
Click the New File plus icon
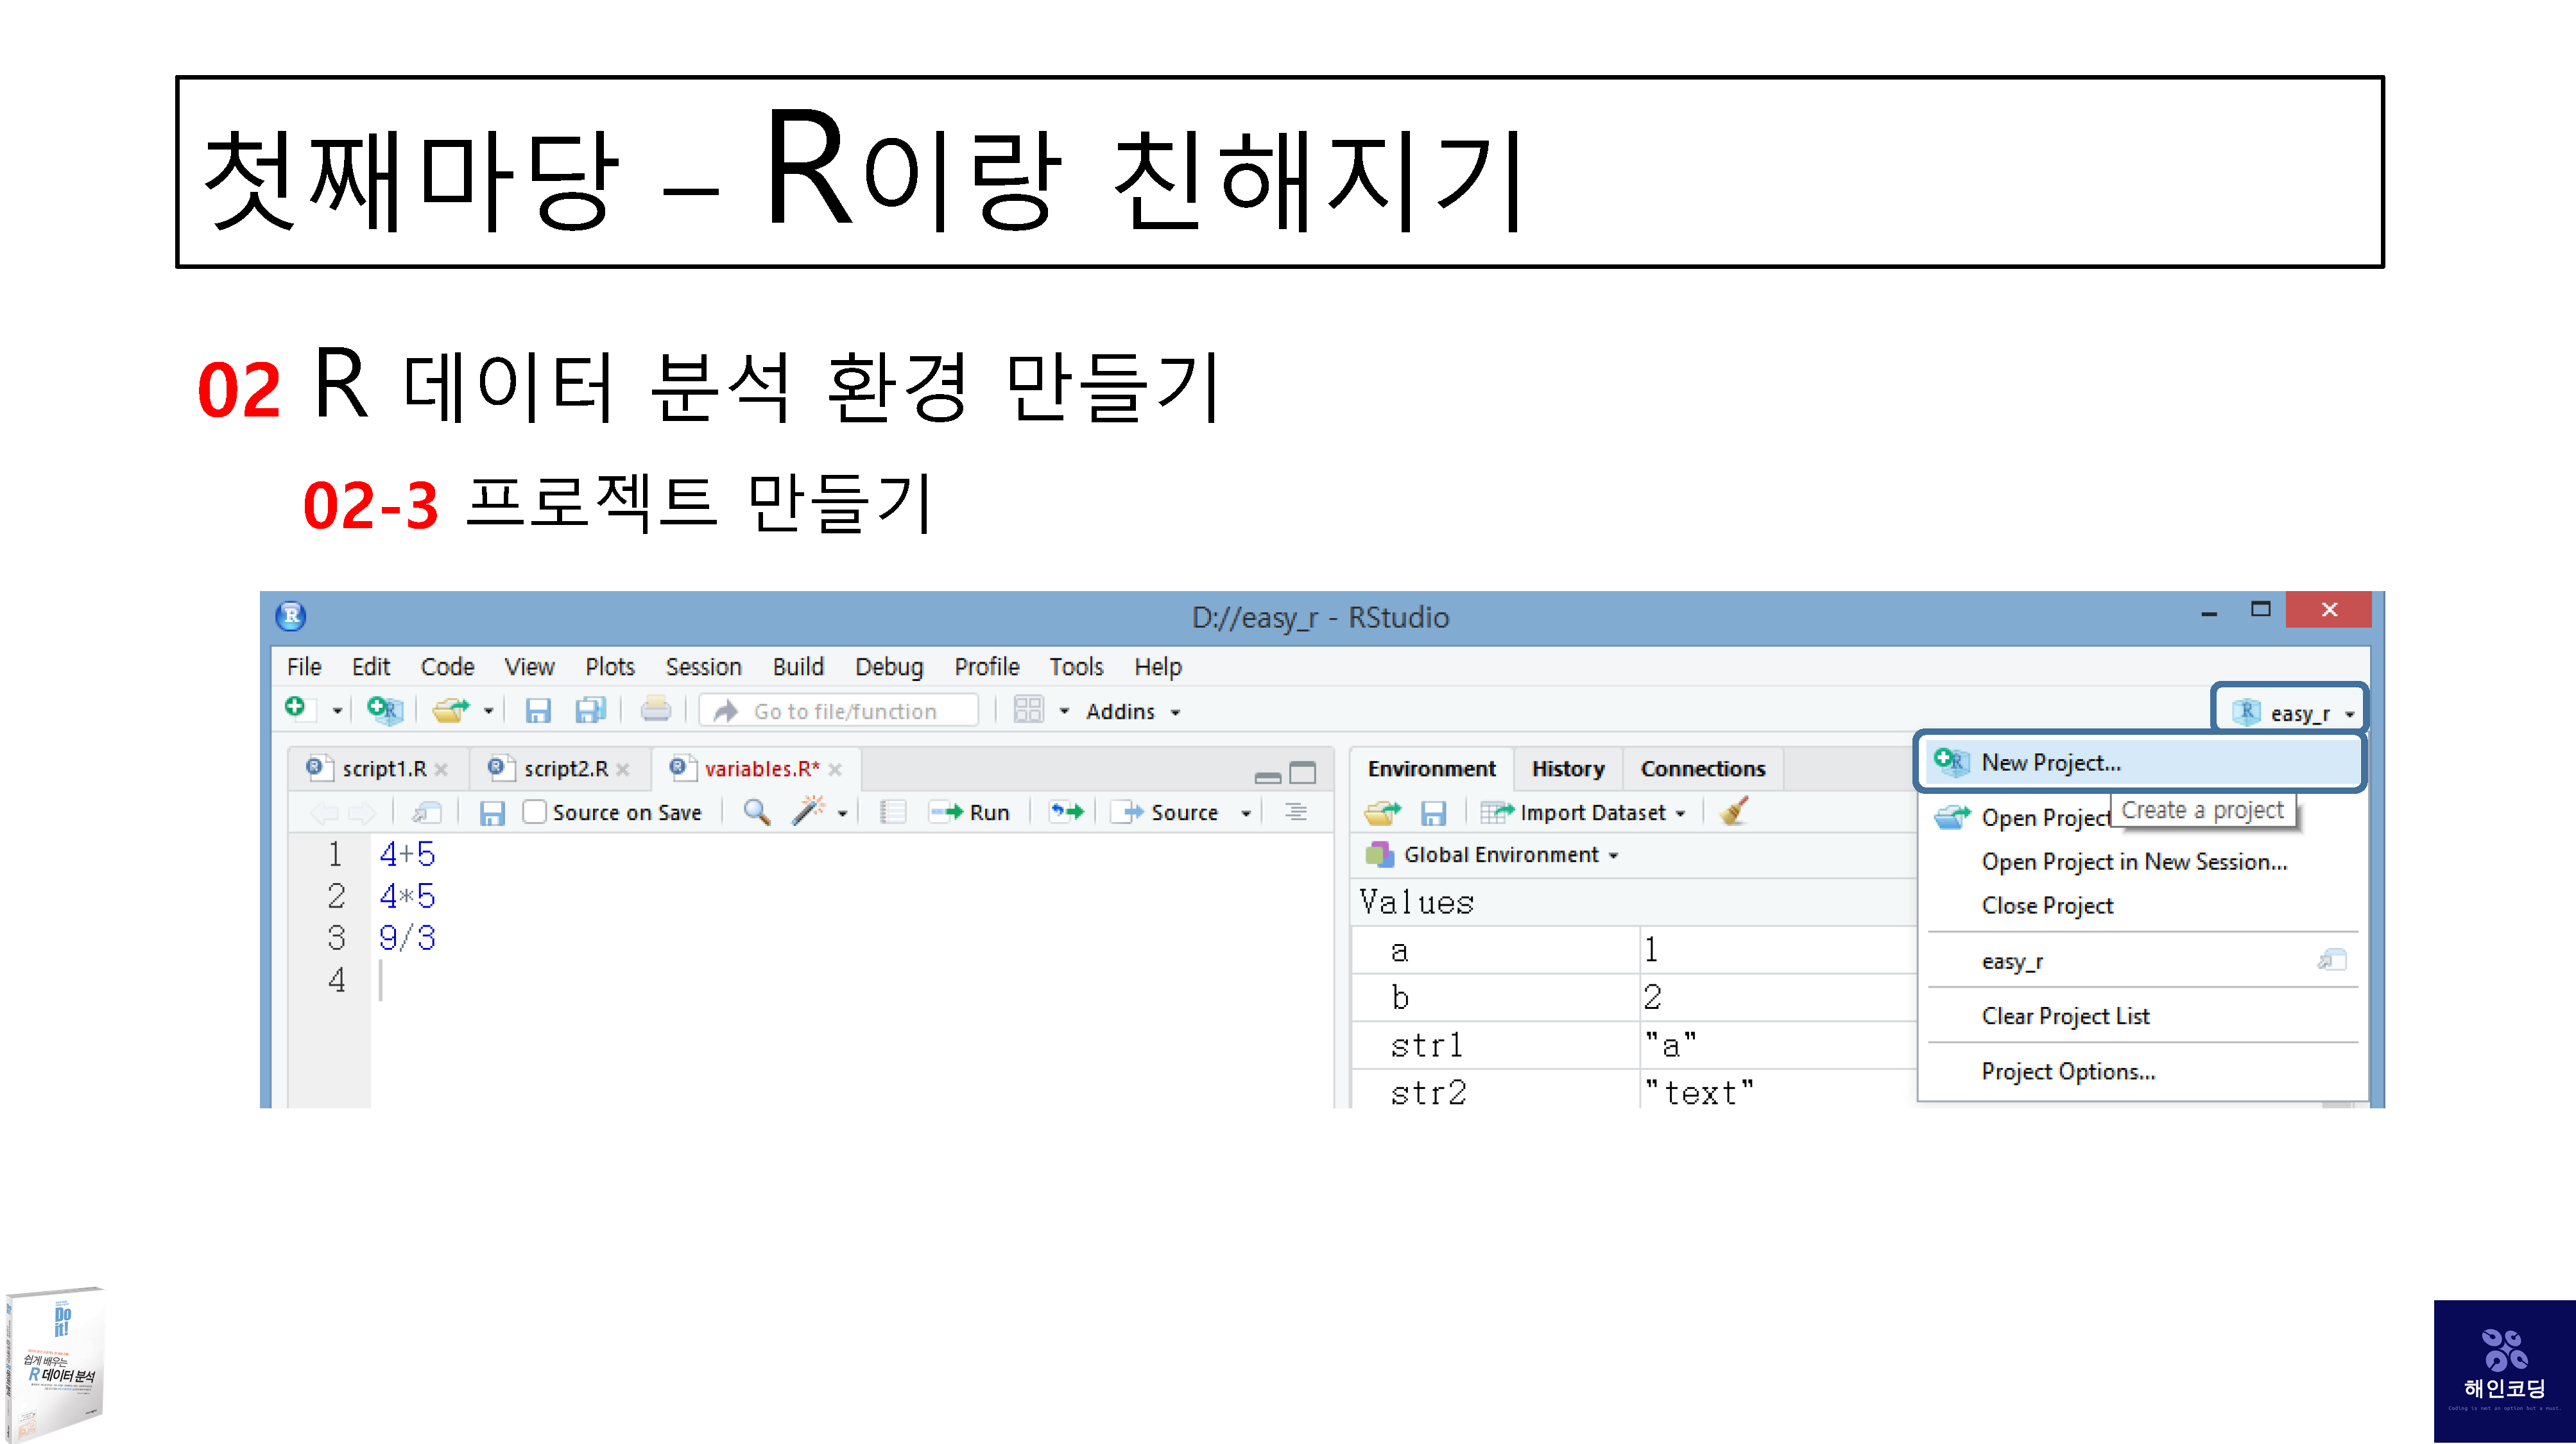(x=296, y=709)
